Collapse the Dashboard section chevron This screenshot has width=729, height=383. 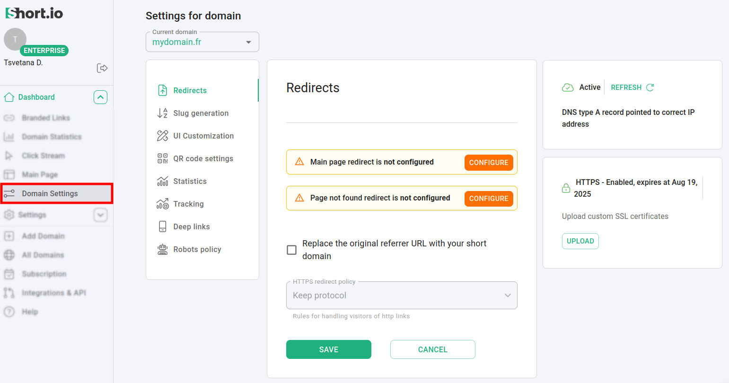[x=100, y=97]
